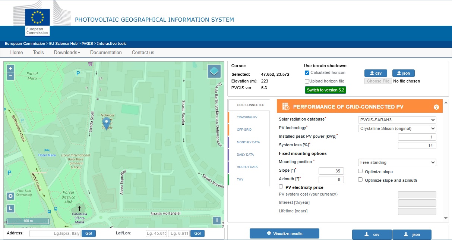Check the Optimize slope option
This screenshot has height=240, width=452.
[360, 171]
